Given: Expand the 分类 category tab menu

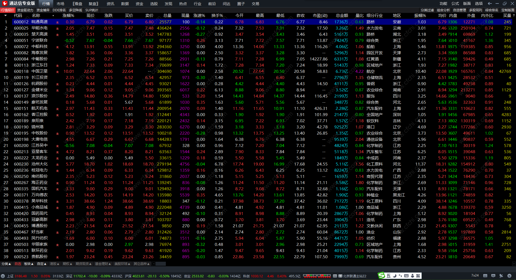Looking at the screenshot, I should (6, 264).
